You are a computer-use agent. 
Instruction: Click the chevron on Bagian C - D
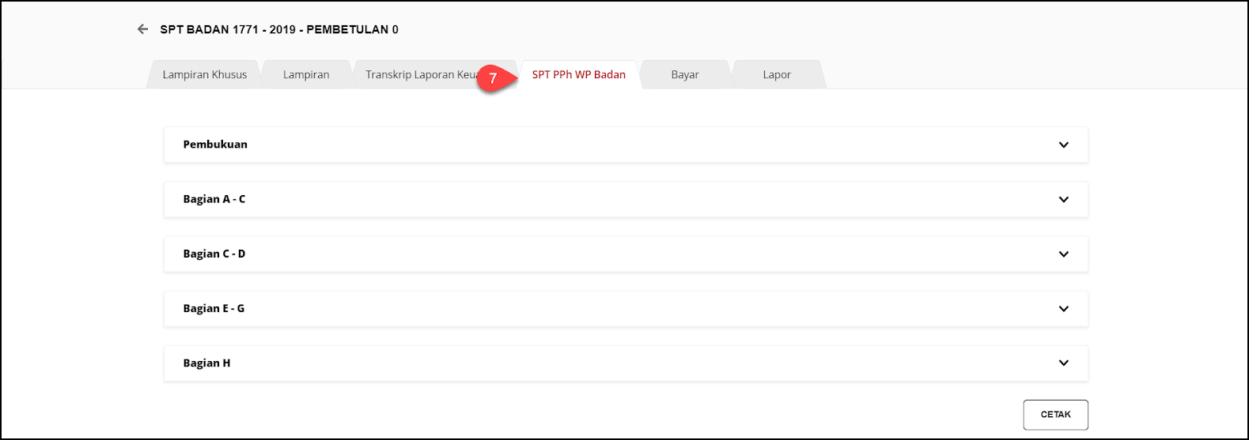coord(1064,254)
